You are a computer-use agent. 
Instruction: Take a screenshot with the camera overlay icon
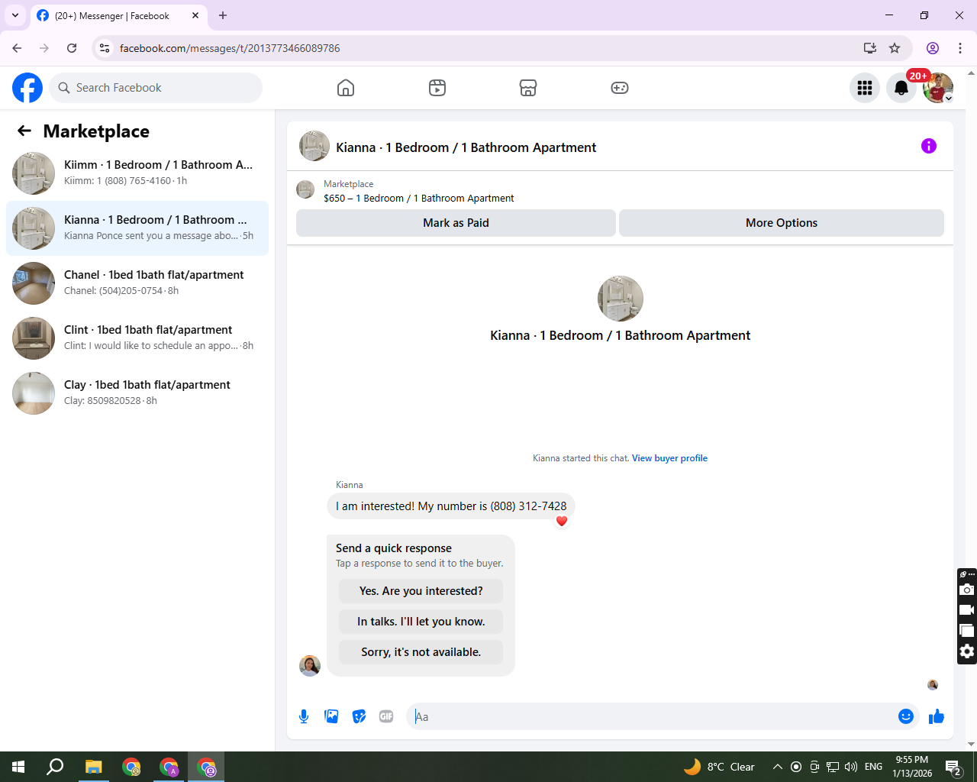point(967,590)
